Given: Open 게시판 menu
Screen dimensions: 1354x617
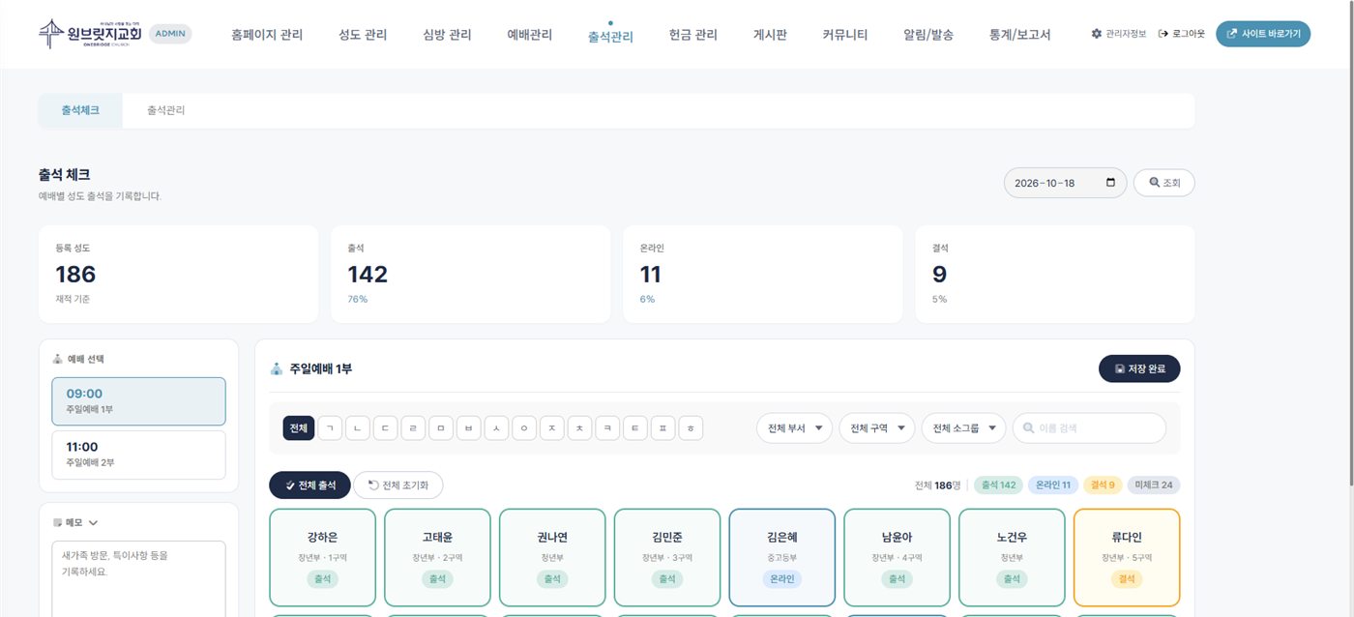Looking at the screenshot, I should (770, 35).
